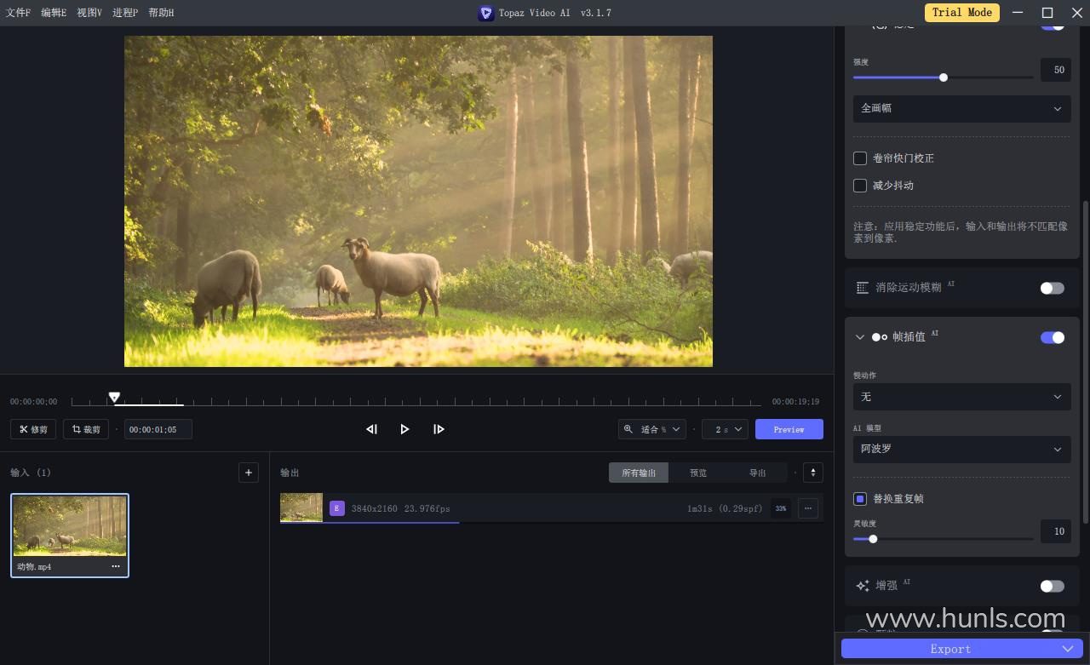1090x665 pixels.
Task: Collapse the 帧插值 section chevron
Action: click(x=859, y=337)
